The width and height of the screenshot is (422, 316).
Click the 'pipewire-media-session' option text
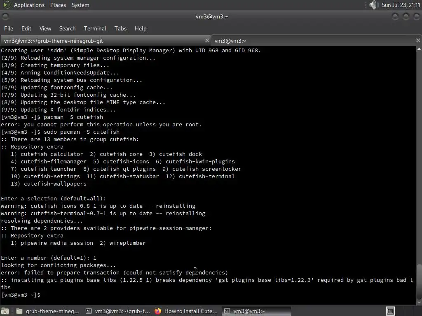tap(57, 243)
